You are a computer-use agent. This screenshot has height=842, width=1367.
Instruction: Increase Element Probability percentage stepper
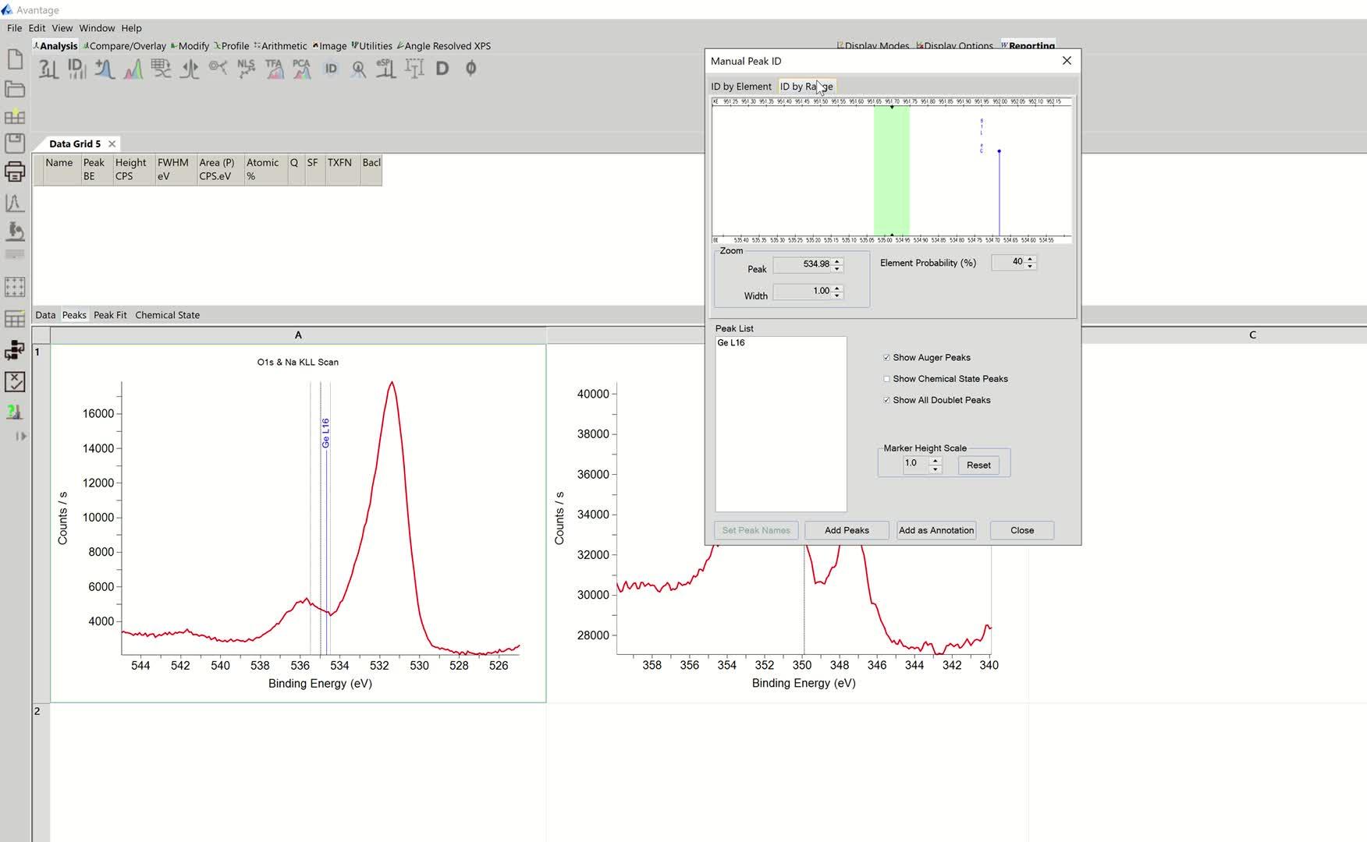(1030, 259)
